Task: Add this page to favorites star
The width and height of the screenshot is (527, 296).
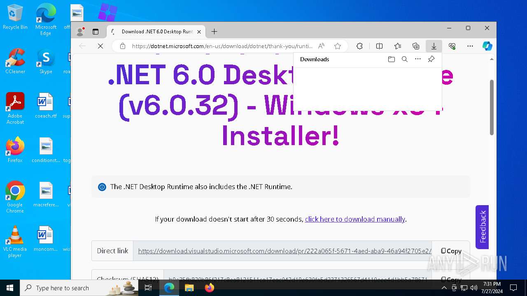Action: (338, 46)
